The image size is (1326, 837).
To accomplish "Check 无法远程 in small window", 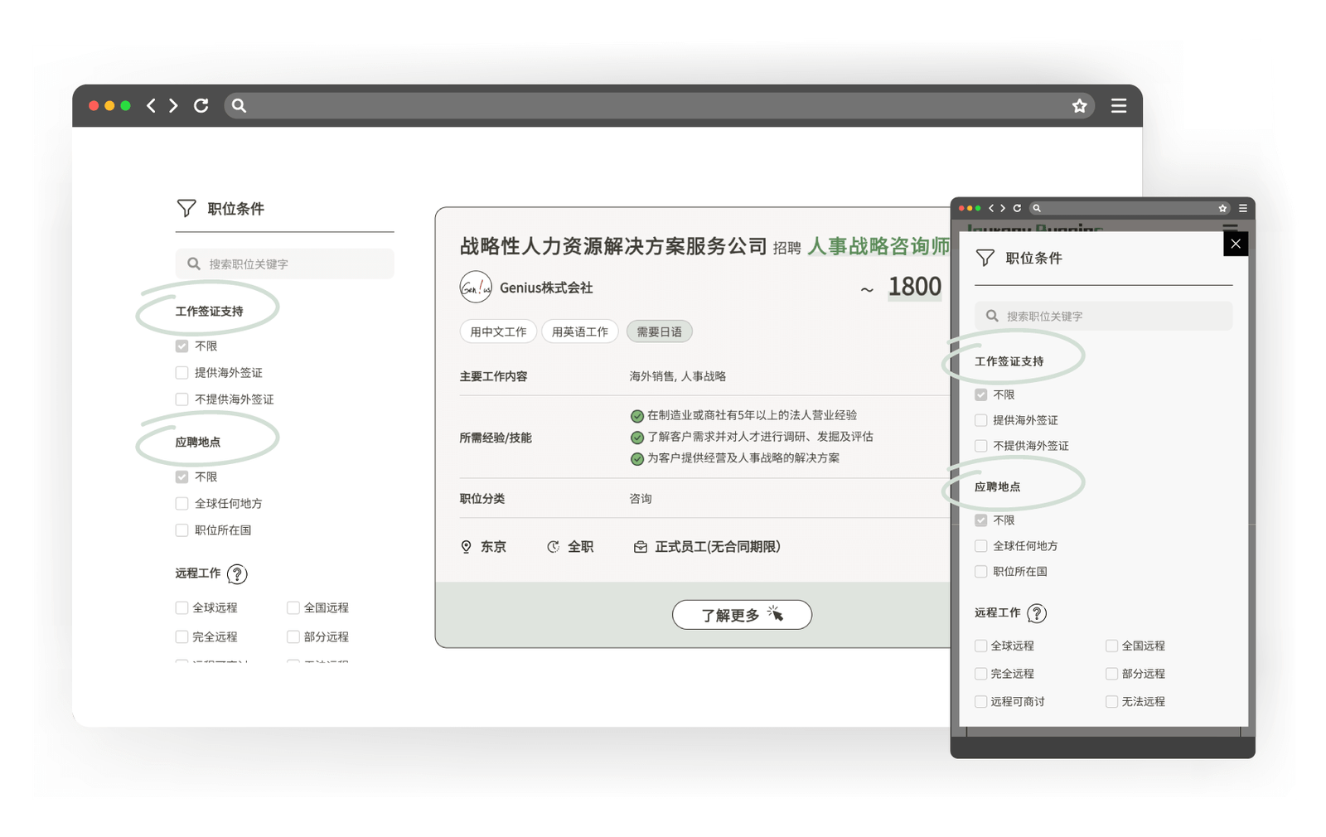I will point(1111,702).
